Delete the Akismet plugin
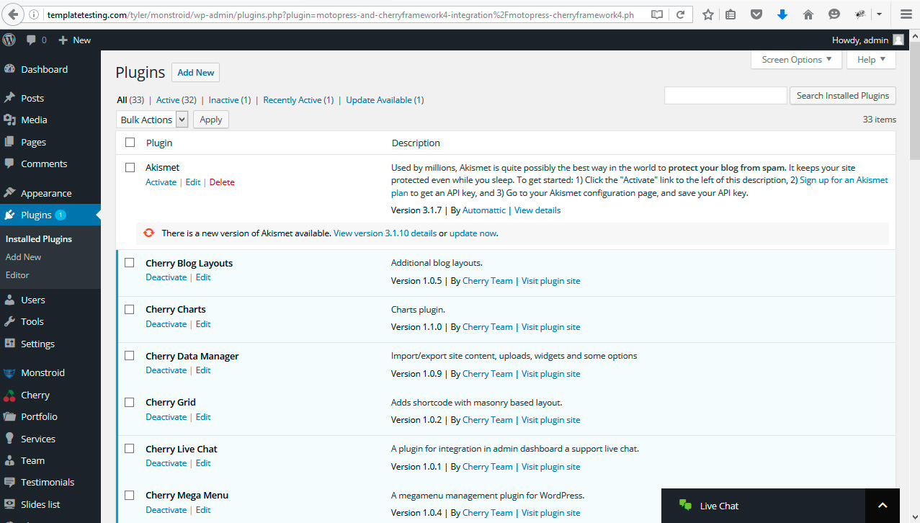920x523 pixels. [x=222, y=182]
